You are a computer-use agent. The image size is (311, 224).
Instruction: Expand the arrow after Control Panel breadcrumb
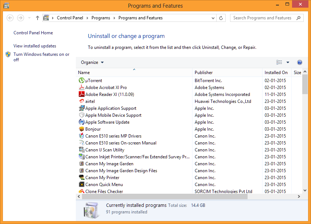coord(87,18)
